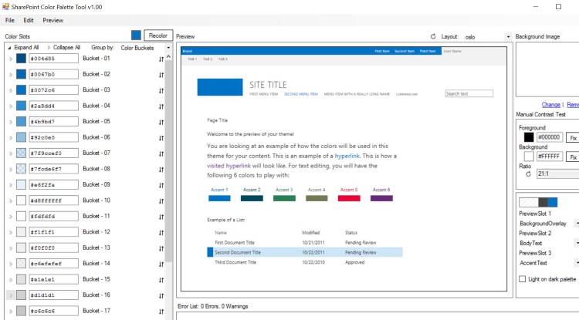Click the Recolor button
Image resolution: width=579 pixels, height=320 pixels.
tap(158, 35)
